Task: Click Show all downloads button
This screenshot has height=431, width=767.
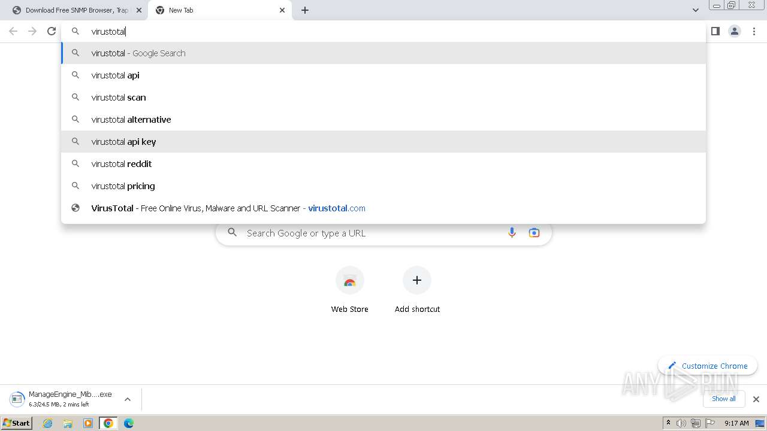Action: (x=724, y=399)
